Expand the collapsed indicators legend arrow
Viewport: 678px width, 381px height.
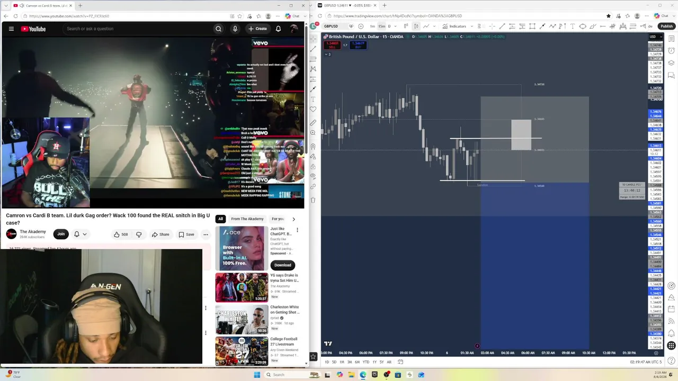pyautogui.click(x=327, y=54)
